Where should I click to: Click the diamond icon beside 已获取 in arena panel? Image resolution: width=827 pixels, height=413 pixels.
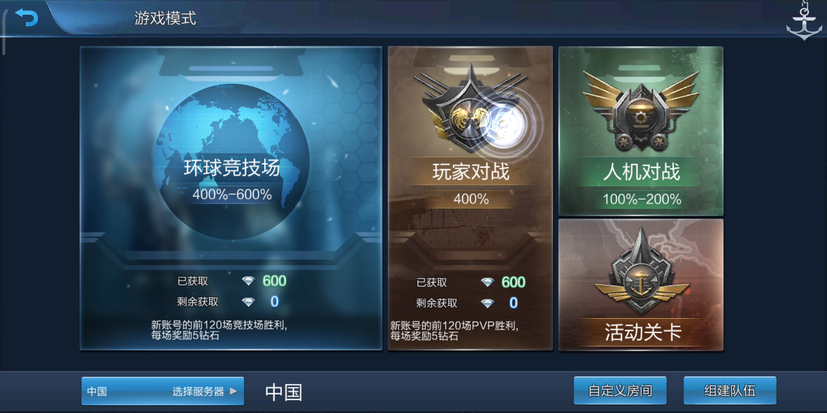point(248,281)
